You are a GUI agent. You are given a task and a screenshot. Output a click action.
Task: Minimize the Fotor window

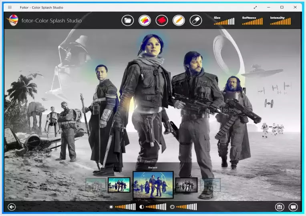click(269, 8)
